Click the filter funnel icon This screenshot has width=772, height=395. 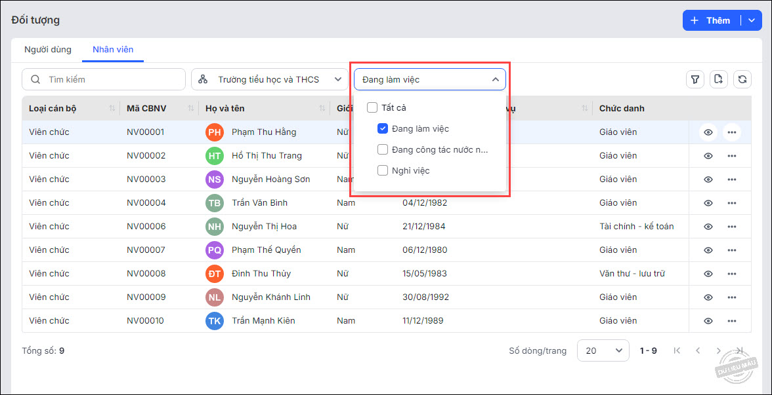[x=695, y=79]
